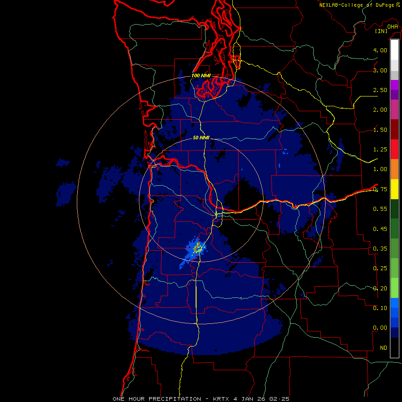Click the orange swatch beside 1.00
The image size is (402, 402).
coord(394,169)
